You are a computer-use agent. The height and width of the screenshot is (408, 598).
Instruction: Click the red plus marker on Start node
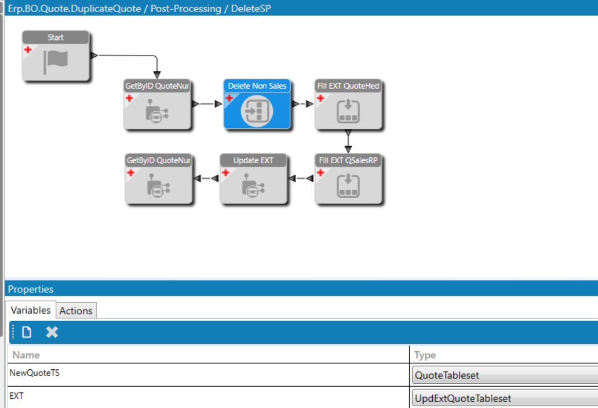[28, 50]
